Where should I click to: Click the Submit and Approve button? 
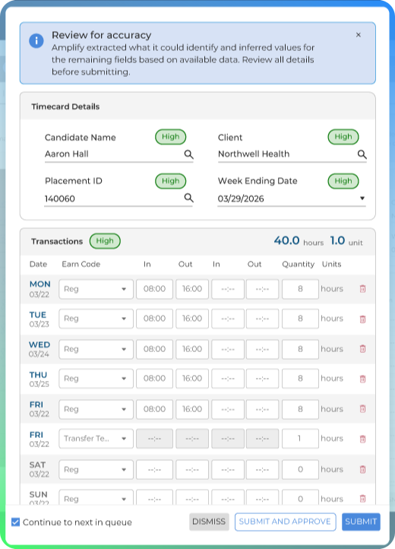pos(285,522)
